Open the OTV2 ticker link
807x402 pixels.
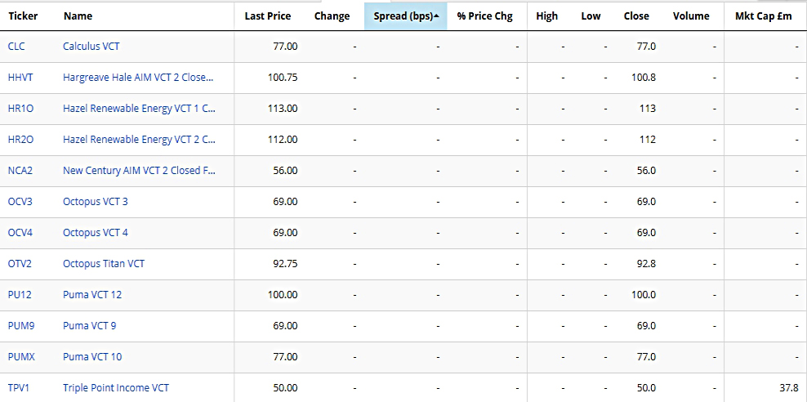click(20, 264)
